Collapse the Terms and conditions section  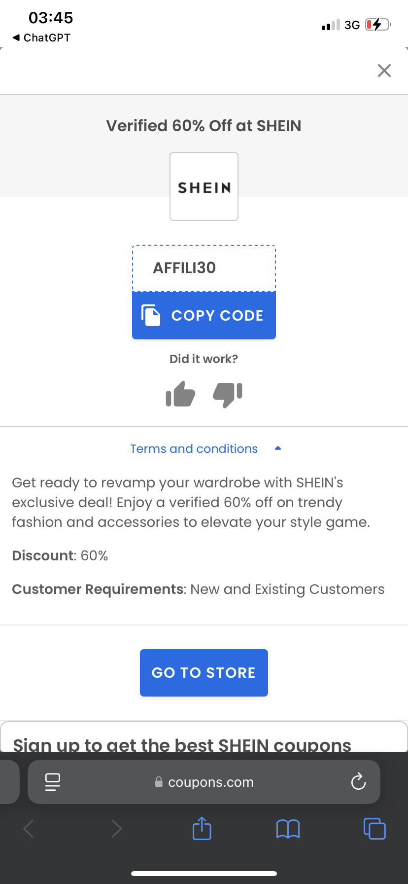point(194,448)
